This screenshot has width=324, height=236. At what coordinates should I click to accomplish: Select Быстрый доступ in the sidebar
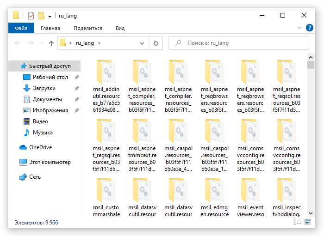tap(44, 66)
